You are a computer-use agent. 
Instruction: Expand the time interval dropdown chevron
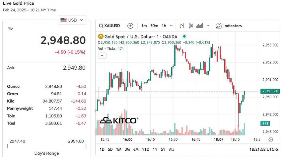(x=172, y=26)
